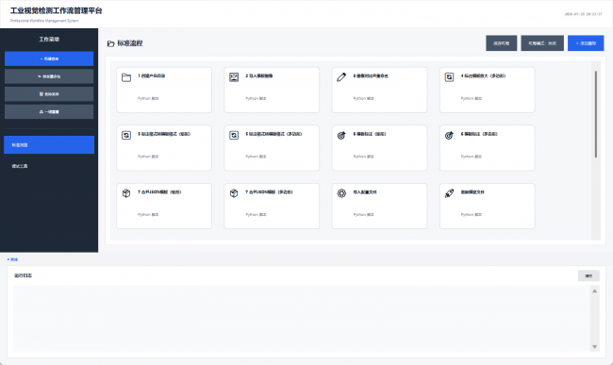The image size is (613, 365).
Task: Click the target icon on card 6 (矩形)
Action: tap(341, 136)
